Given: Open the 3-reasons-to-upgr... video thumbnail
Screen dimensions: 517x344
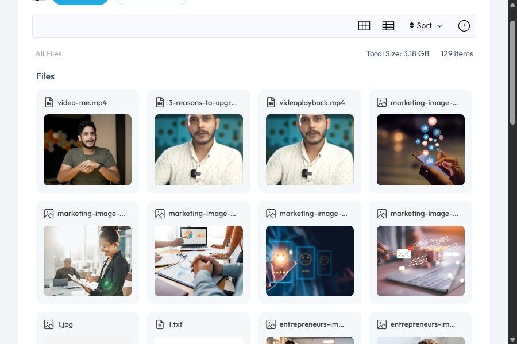Looking at the screenshot, I should [x=199, y=150].
